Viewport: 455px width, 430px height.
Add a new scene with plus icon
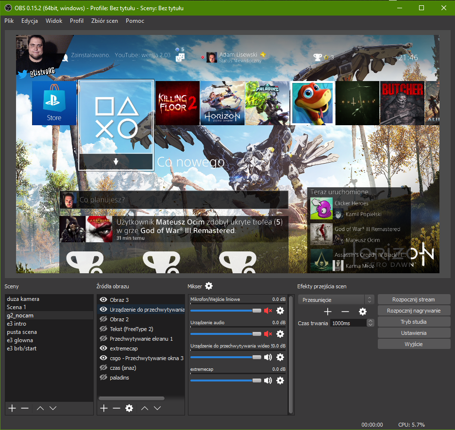click(x=12, y=408)
